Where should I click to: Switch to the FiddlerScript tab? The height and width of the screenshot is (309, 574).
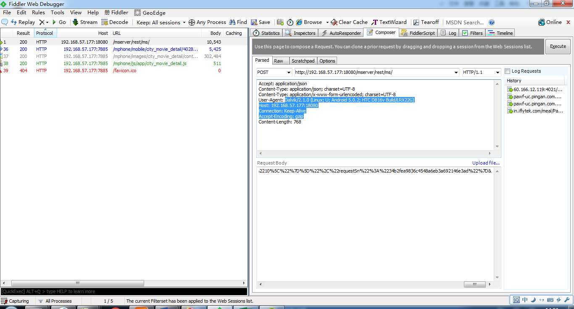pyautogui.click(x=418, y=33)
